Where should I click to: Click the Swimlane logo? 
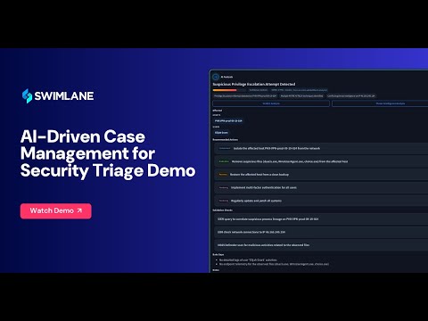[58, 96]
